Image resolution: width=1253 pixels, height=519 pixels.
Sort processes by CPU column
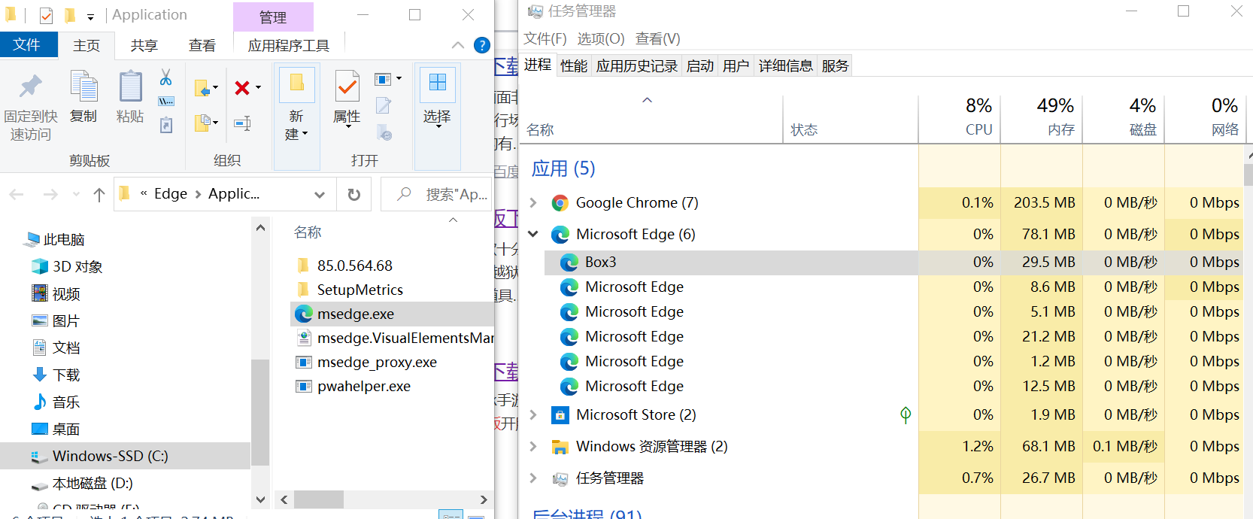[960, 119]
